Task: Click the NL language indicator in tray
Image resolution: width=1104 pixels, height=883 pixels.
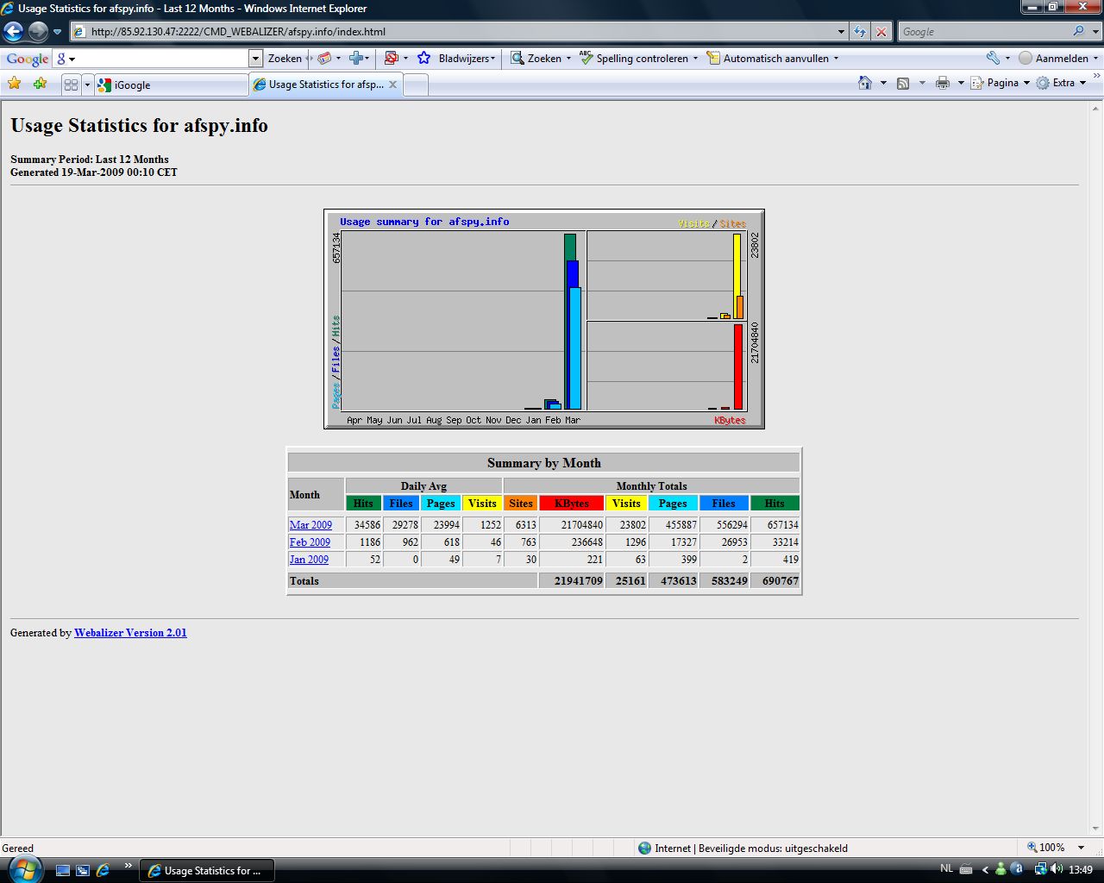Action: [x=946, y=869]
